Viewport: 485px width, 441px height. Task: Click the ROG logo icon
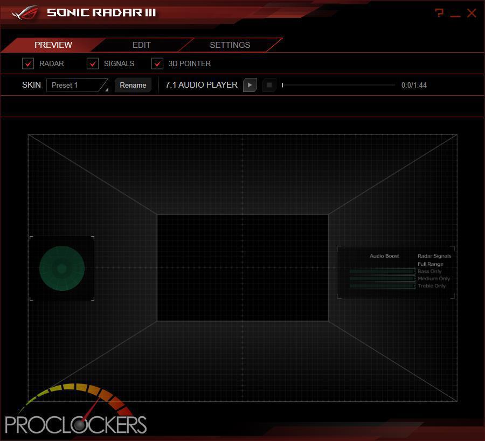click(25, 13)
